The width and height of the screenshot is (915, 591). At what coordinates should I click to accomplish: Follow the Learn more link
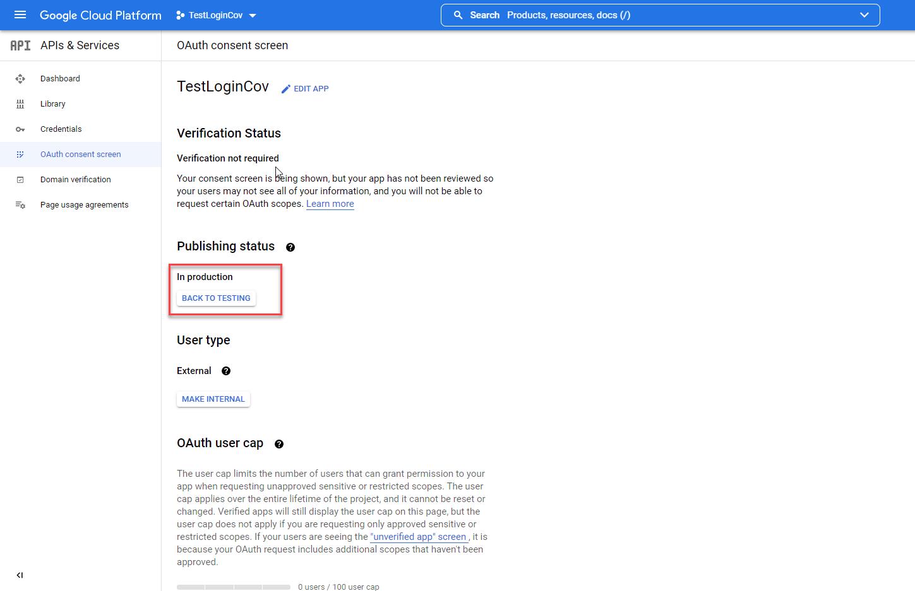[x=330, y=204]
